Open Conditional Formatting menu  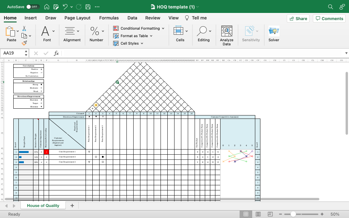(x=139, y=28)
